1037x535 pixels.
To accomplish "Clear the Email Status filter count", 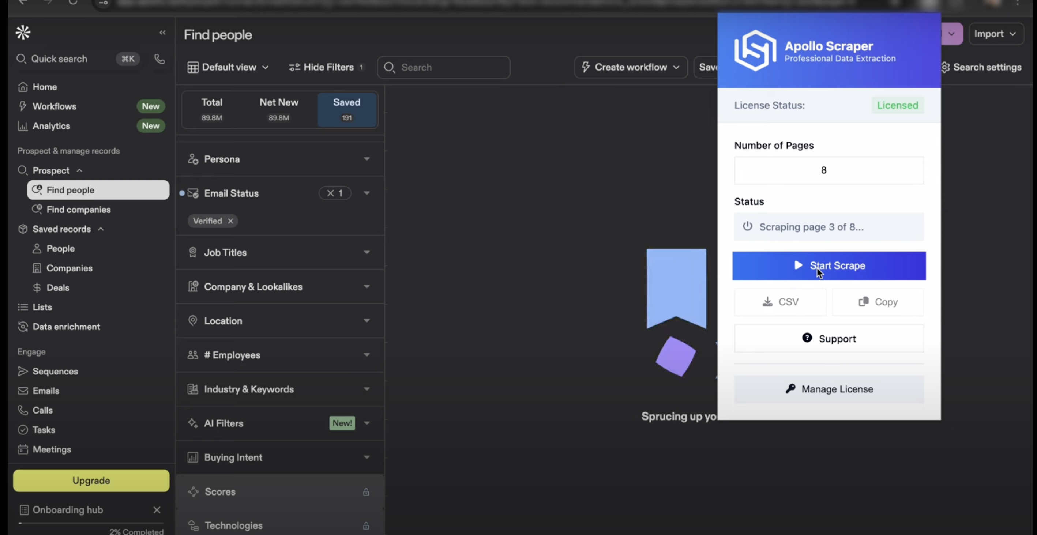I will pyautogui.click(x=331, y=193).
